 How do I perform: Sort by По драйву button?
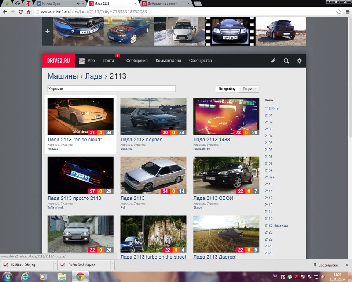[227, 89]
